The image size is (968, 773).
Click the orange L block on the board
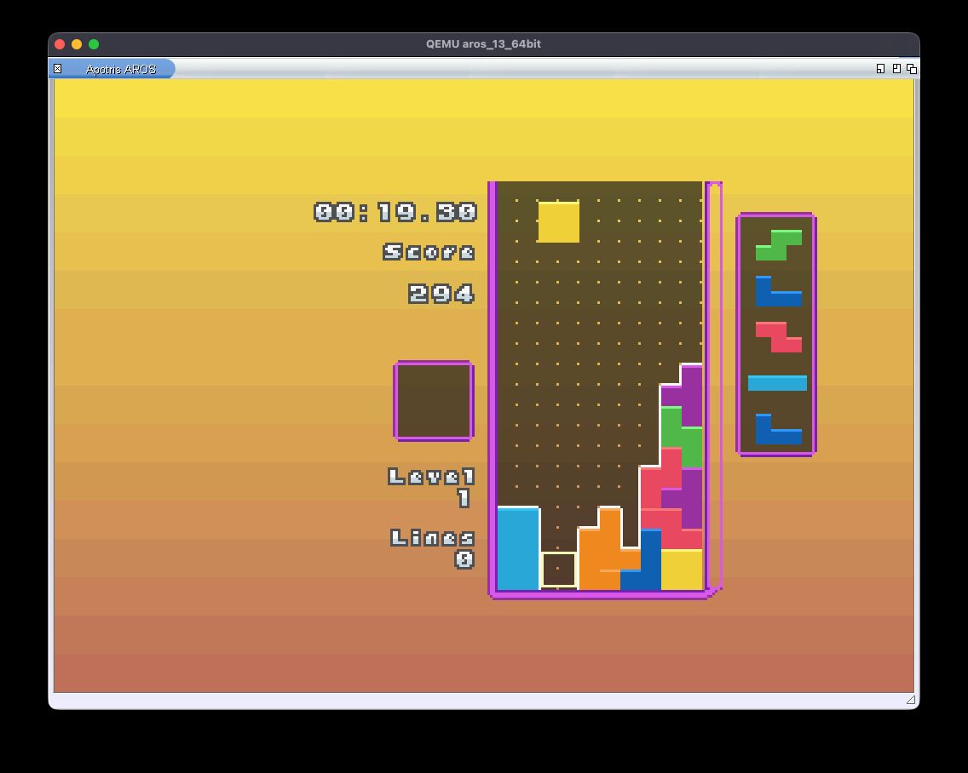[609, 549]
